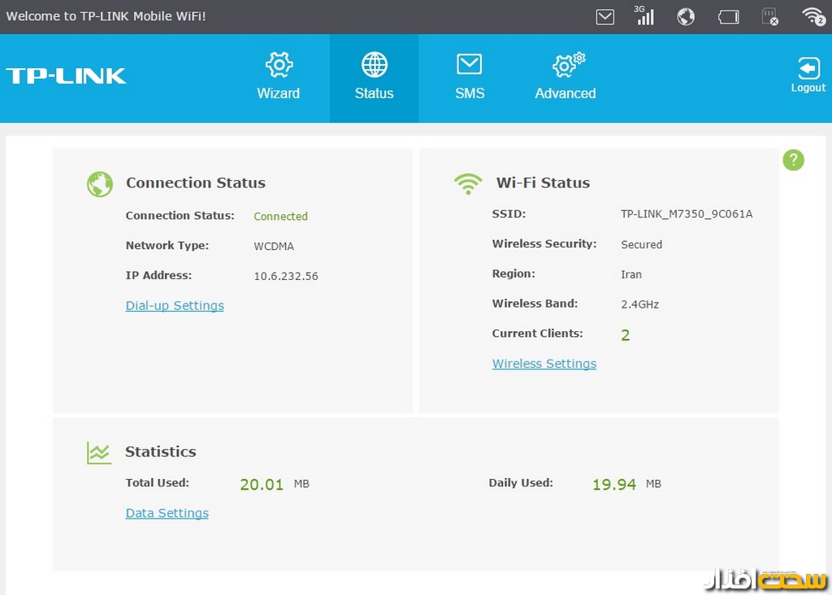Image resolution: width=832 pixels, height=595 pixels.
Task: Click the Current Clients label
Action: point(538,333)
